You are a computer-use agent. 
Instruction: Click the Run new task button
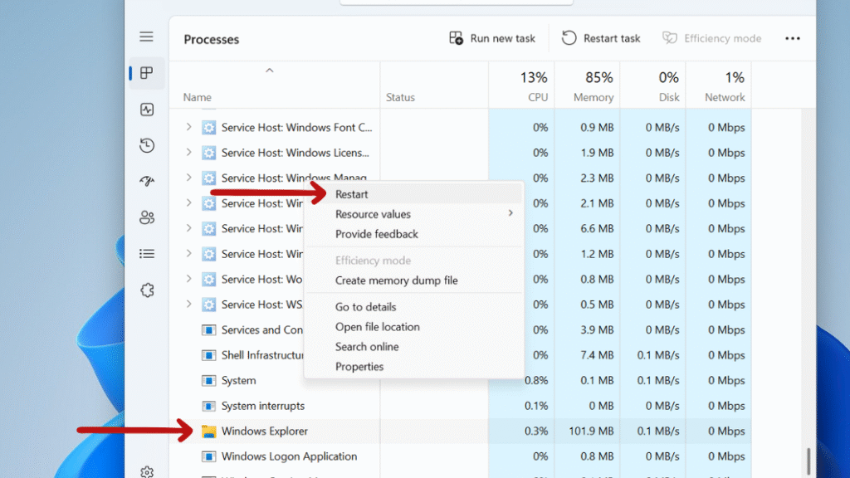click(492, 38)
